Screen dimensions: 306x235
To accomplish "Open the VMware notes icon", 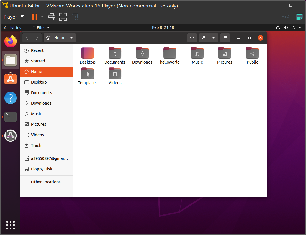I will click(x=299, y=17).
